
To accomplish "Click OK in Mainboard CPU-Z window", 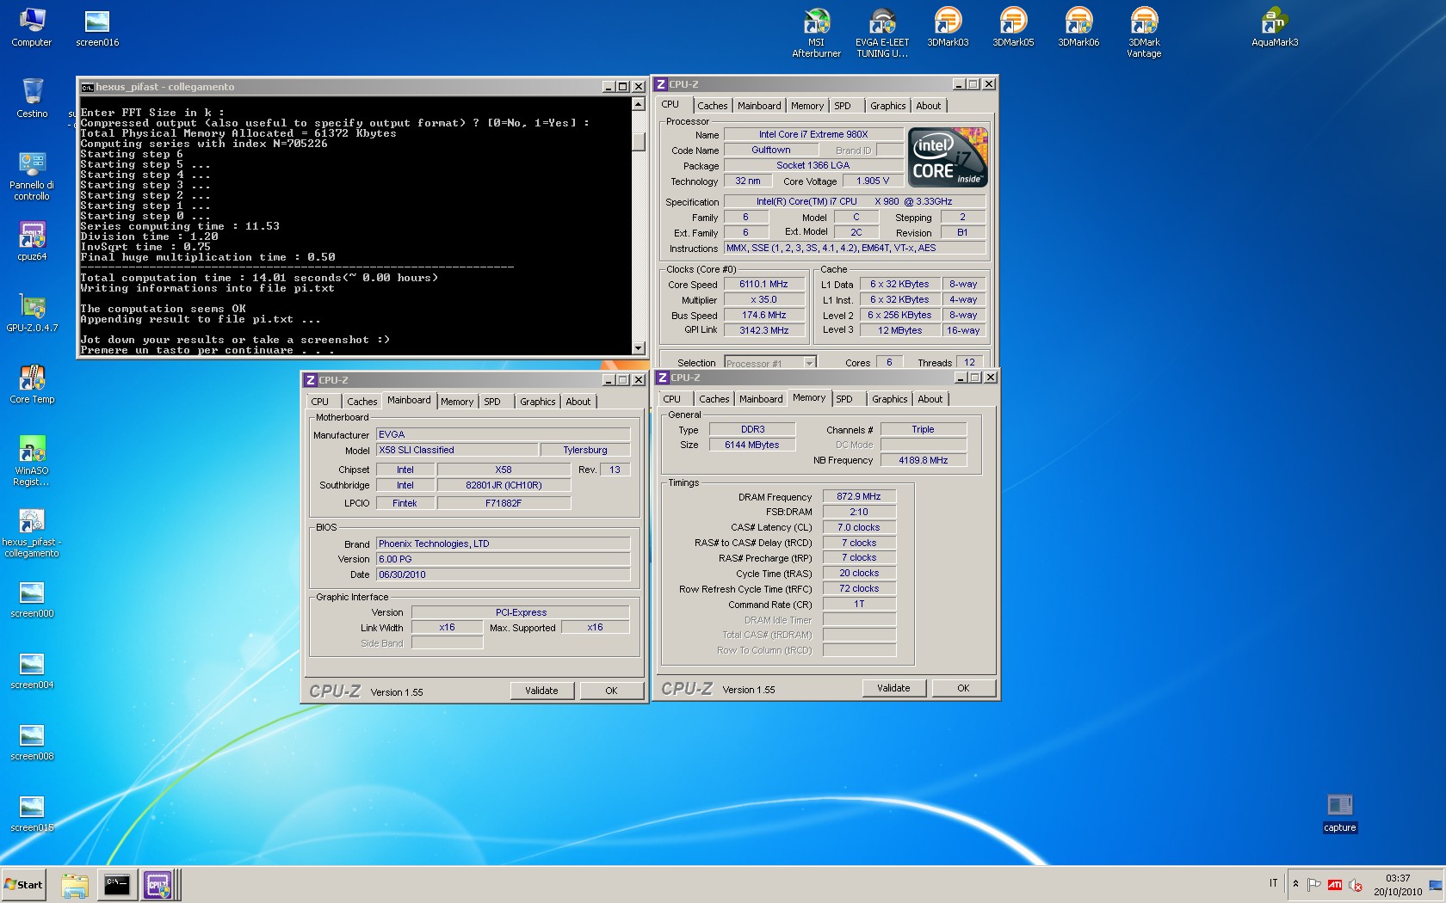I will tap(611, 691).
